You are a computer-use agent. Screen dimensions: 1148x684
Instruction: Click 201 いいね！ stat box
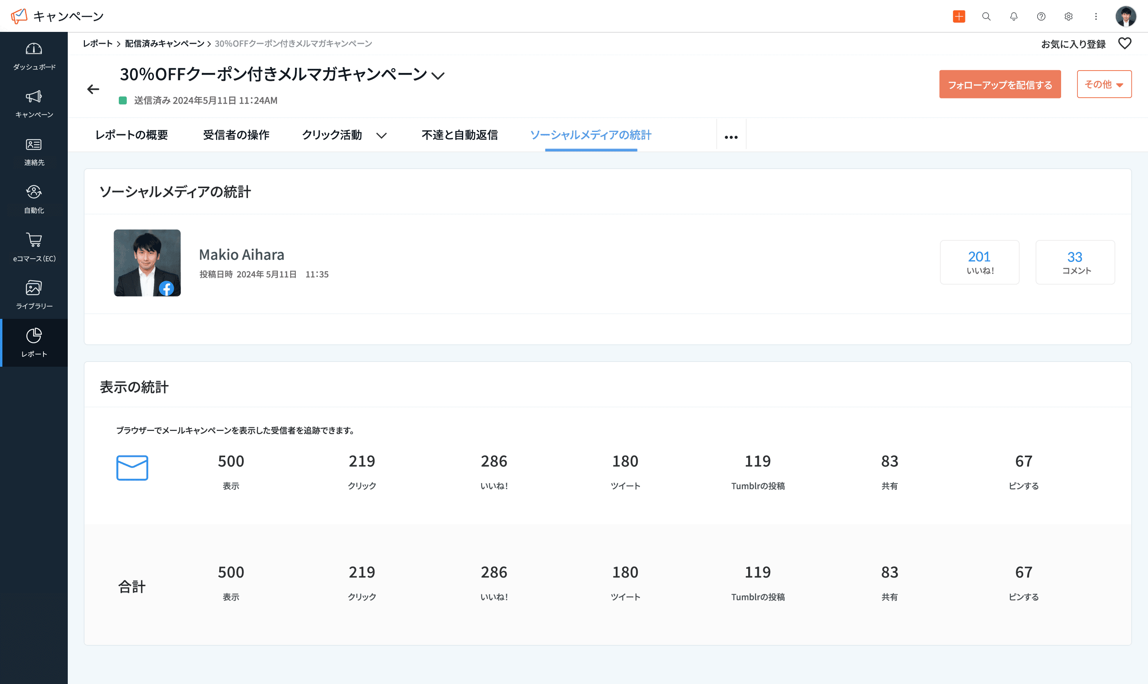point(980,262)
